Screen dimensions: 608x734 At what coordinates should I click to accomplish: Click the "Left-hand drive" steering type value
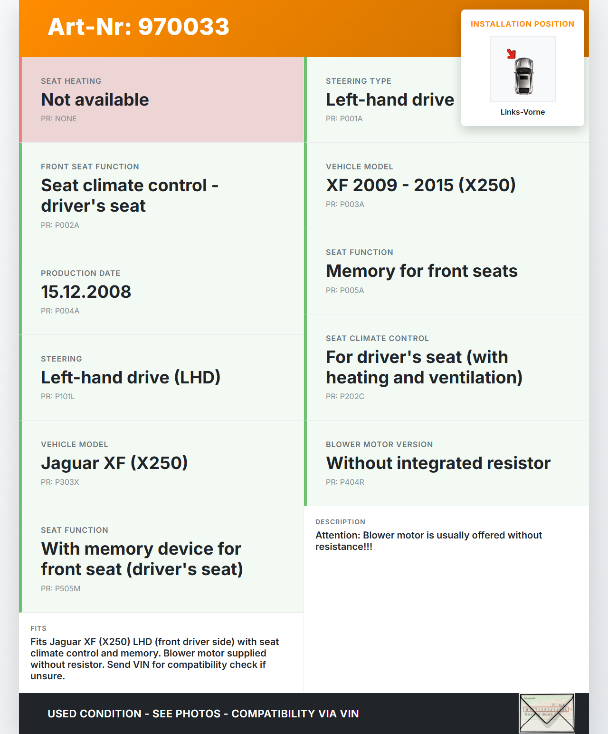coord(390,100)
